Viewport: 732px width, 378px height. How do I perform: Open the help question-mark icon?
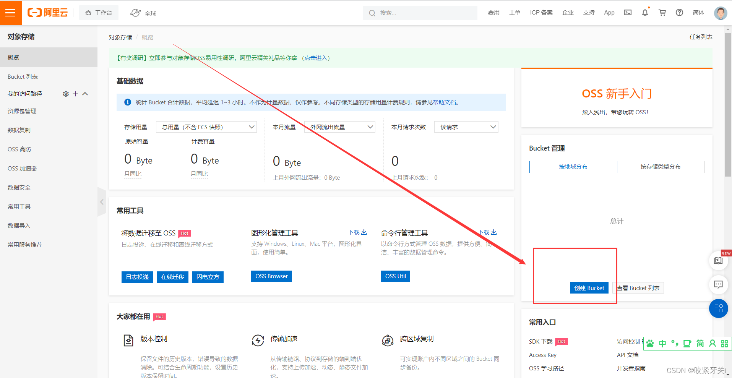[x=679, y=13]
